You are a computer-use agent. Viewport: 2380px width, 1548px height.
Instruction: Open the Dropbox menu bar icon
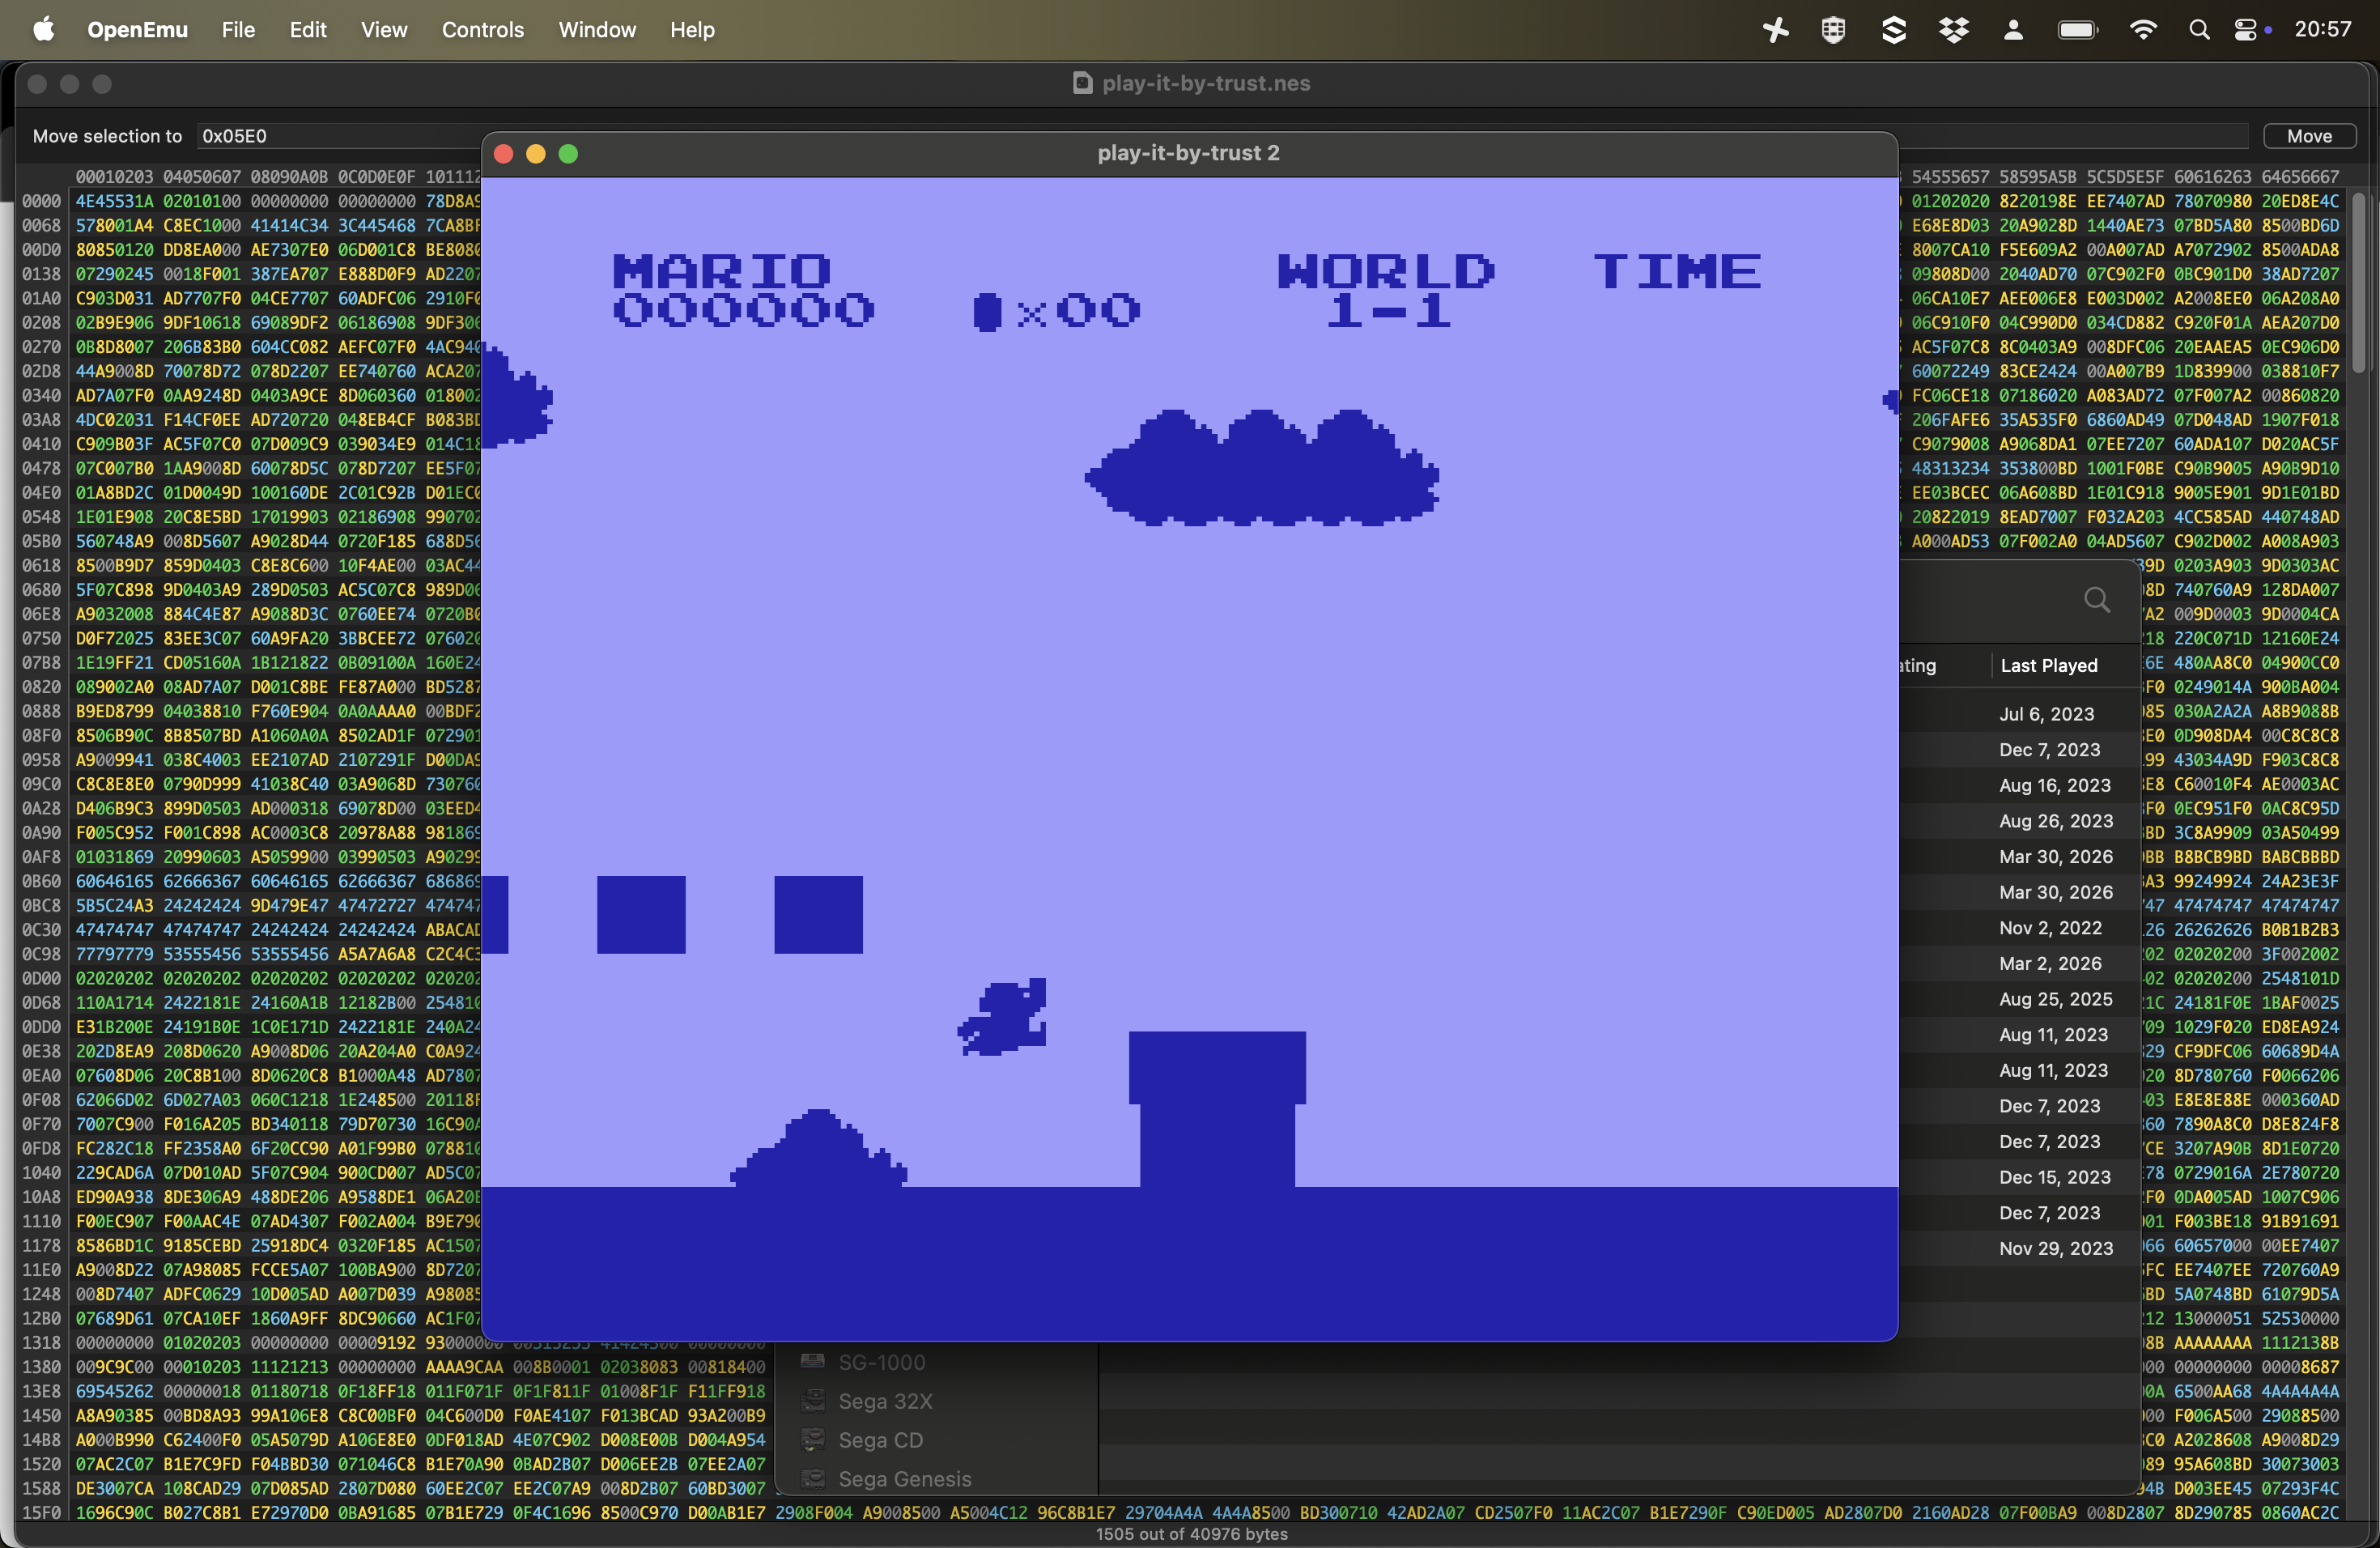[1953, 30]
